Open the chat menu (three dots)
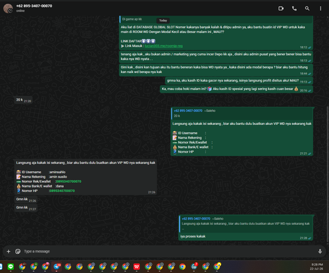The height and width of the screenshot is (273, 329). [320, 9]
